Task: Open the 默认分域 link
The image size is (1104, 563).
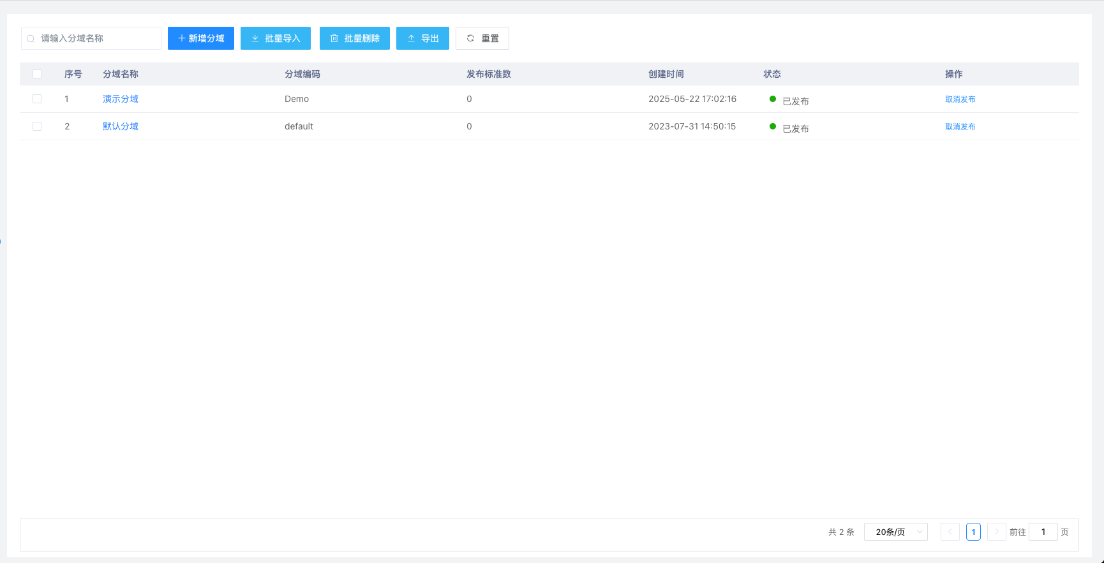Action: [x=121, y=126]
